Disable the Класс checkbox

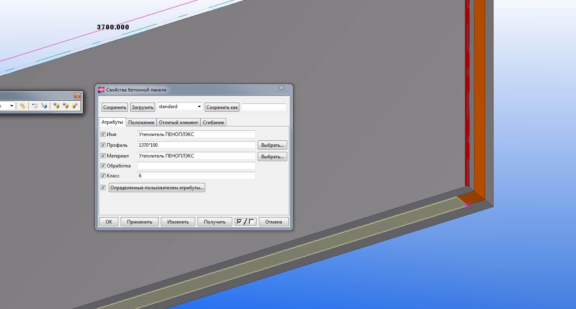pyautogui.click(x=103, y=175)
